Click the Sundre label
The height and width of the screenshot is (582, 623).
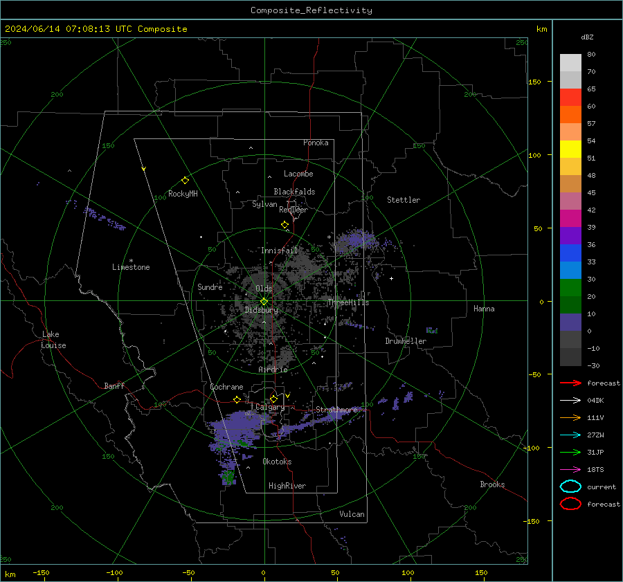point(210,287)
